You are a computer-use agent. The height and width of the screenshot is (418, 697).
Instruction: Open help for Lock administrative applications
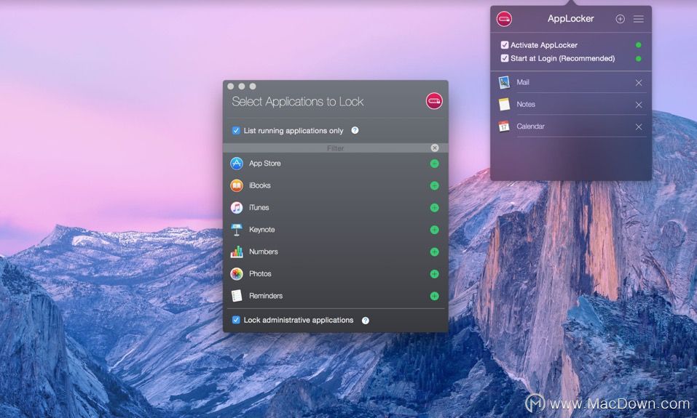[365, 321]
